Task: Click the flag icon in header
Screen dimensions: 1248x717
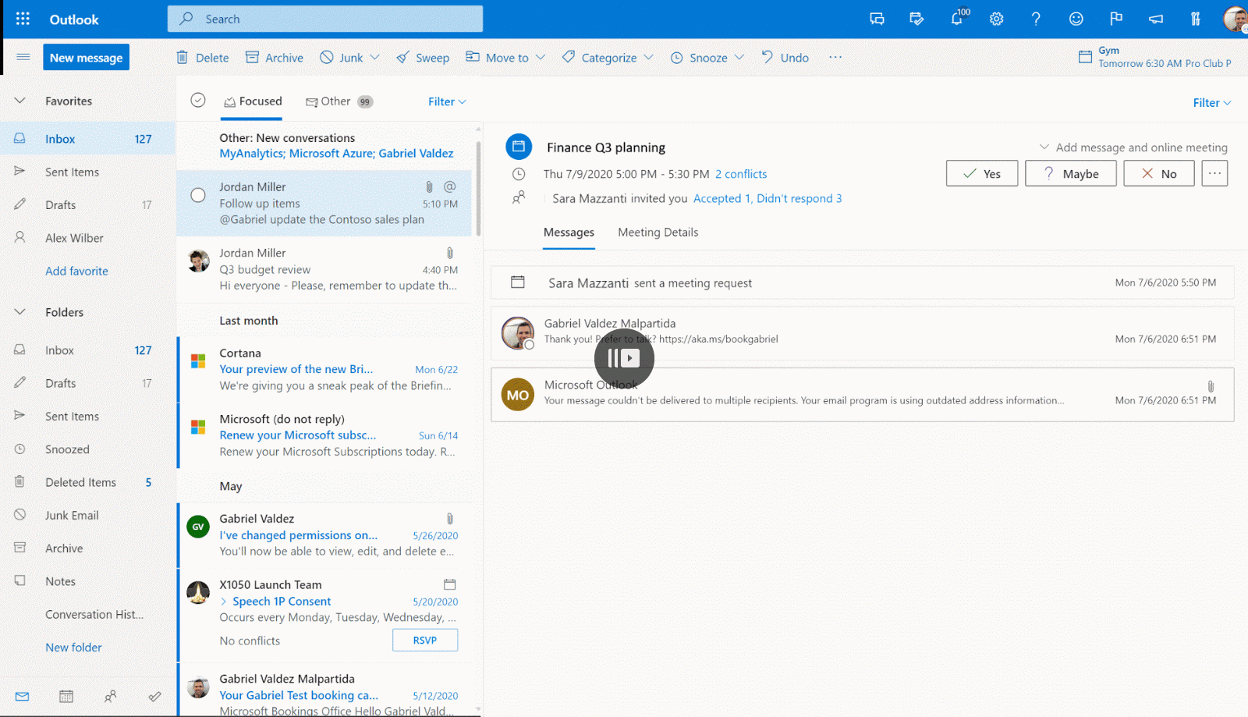Action: click(x=1116, y=19)
